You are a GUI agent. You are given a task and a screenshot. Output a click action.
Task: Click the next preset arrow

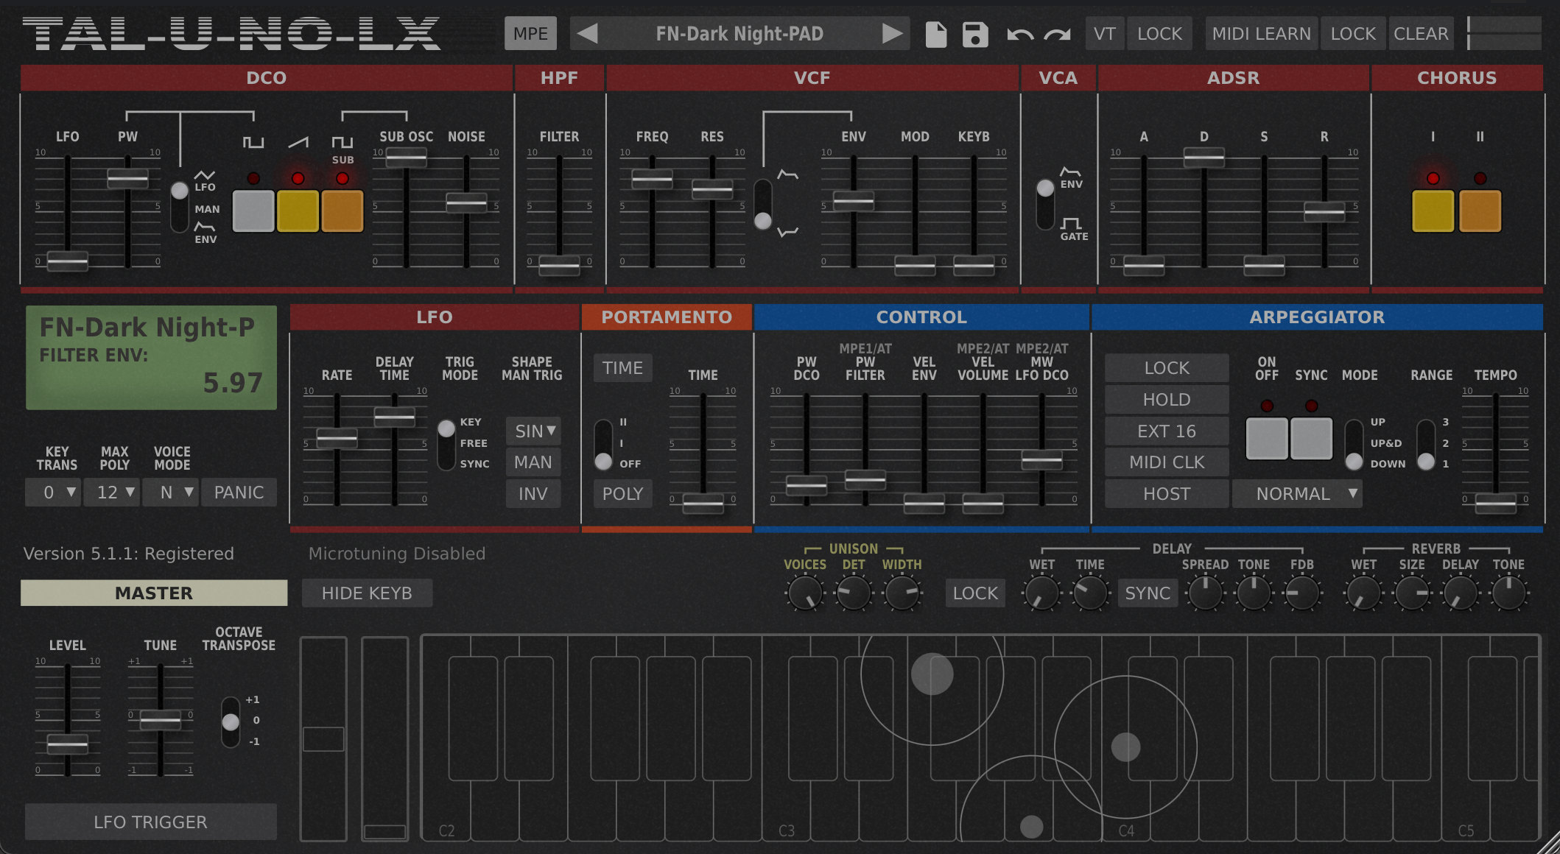892,34
